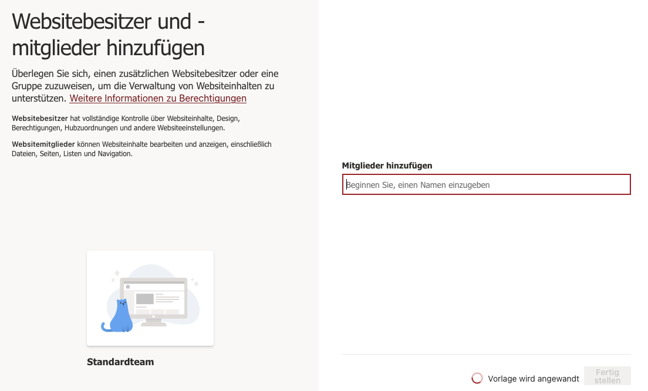Click the gray image placeholder inside the monitor
This screenshot has width=648, height=391.
[x=144, y=299]
